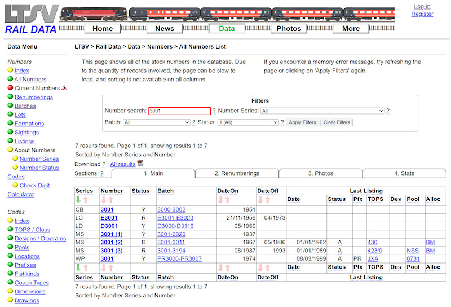Image resolution: width=451 pixels, height=307 pixels.
Task: Click the Apply Filters button
Action: pos(302,122)
